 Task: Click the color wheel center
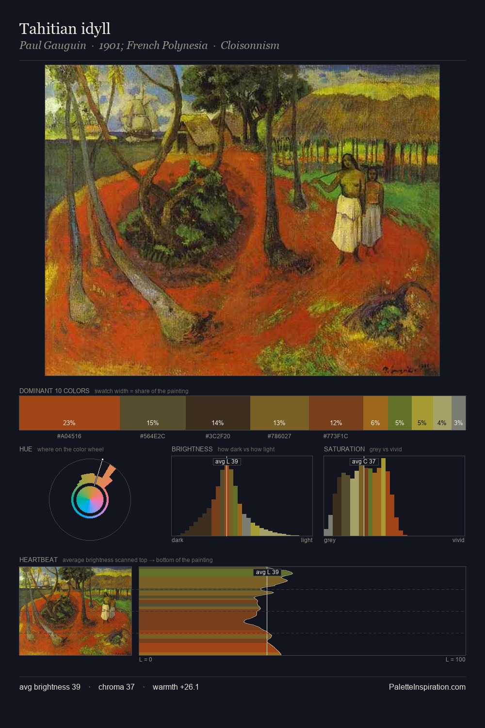pyautogui.click(x=90, y=499)
